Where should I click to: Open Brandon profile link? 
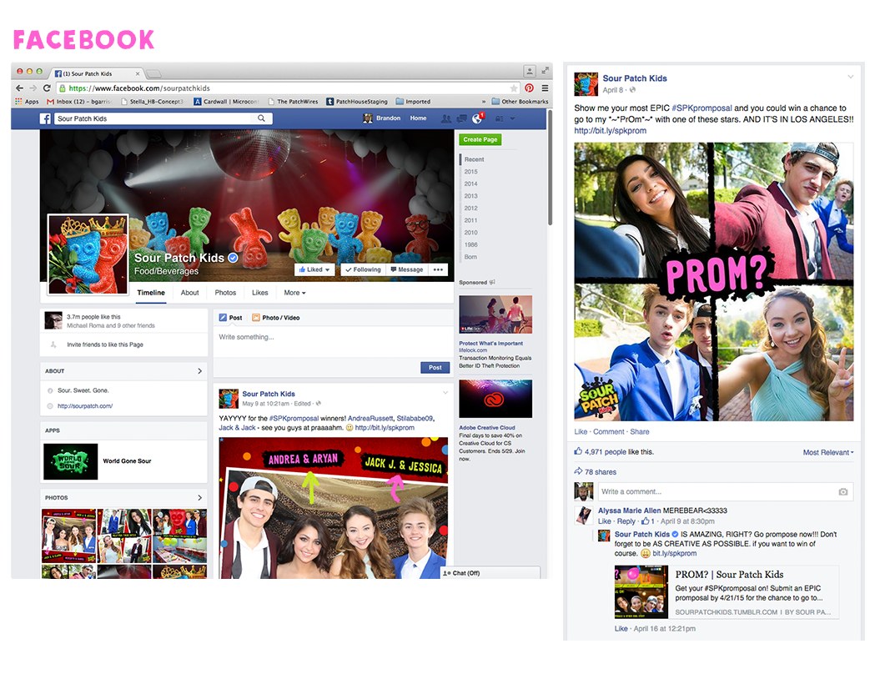(x=382, y=118)
